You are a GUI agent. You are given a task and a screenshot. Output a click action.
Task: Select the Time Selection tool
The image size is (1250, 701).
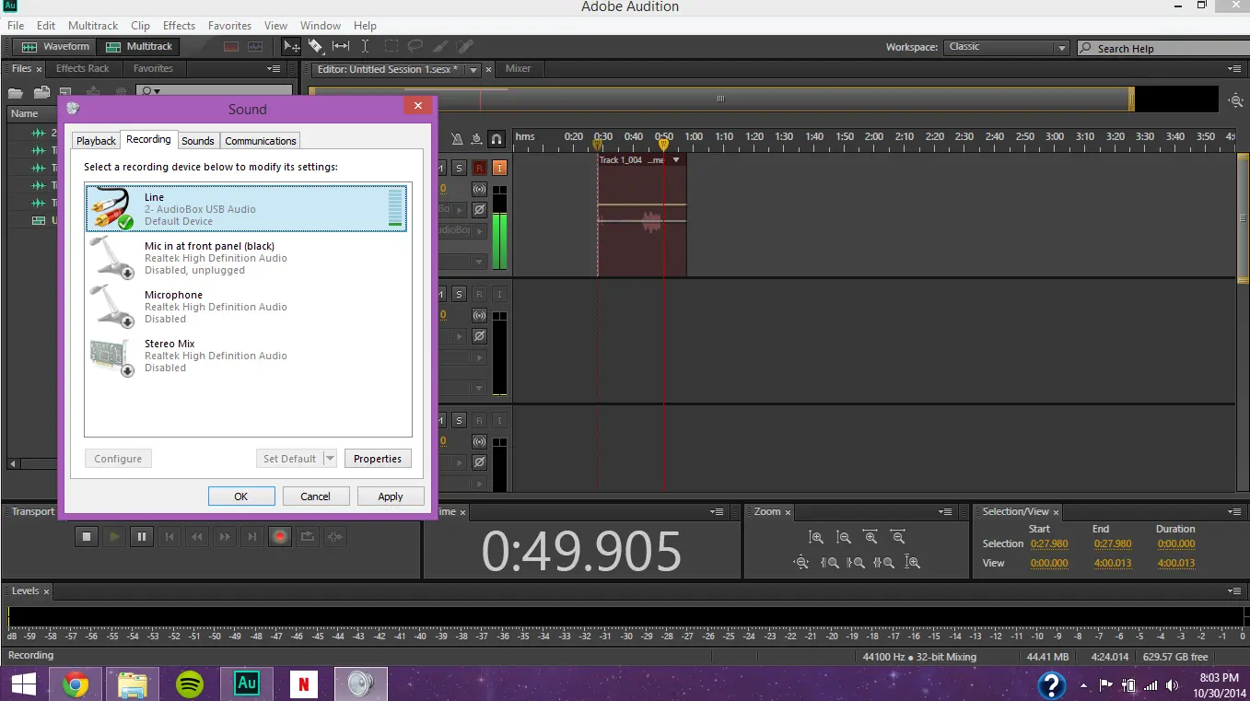click(x=365, y=46)
